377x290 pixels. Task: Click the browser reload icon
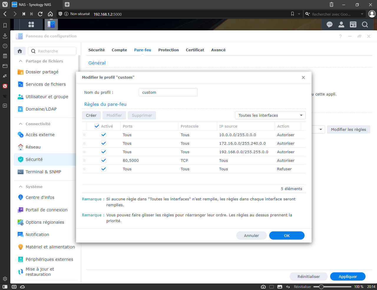tap(40, 14)
